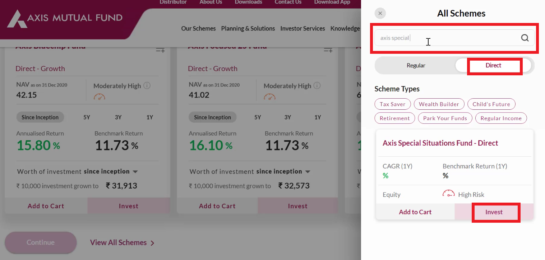Toggle the Wealth Builder scheme type filter

[439, 104]
